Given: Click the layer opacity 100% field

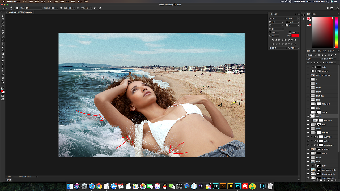Looking at the screenshot, I should pos(331,59).
